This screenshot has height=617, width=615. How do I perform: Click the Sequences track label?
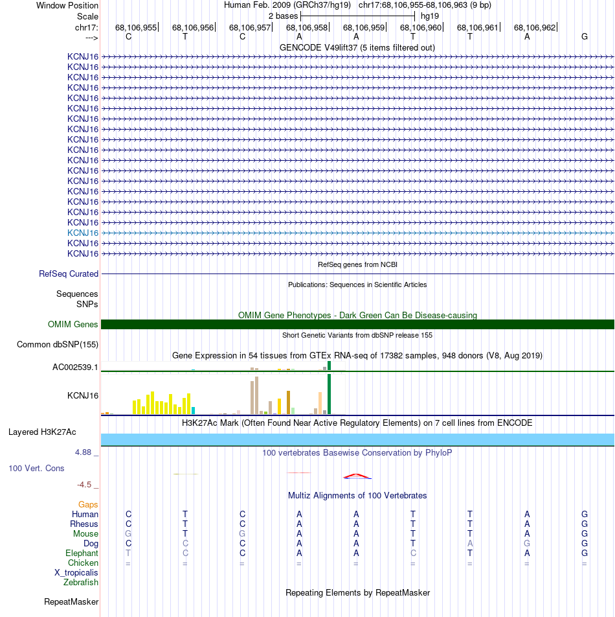point(77,294)
